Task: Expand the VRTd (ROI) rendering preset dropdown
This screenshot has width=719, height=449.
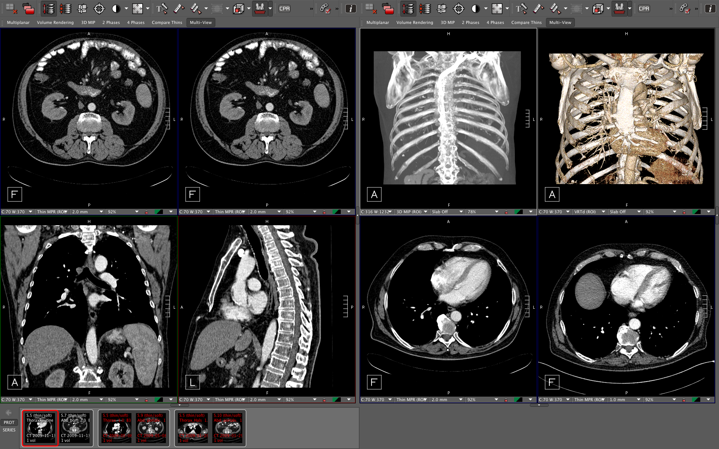Action: (x=588, y=211)
